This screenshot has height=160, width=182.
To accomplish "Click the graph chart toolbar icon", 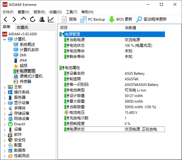I will (51, 19).
